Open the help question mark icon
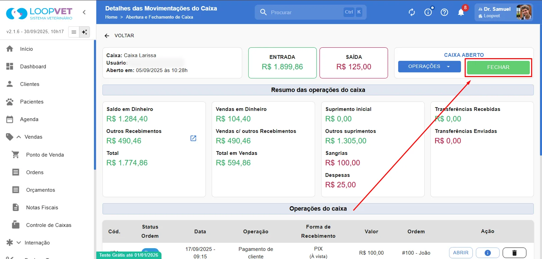The image size is (542, 259). [444, 12]
